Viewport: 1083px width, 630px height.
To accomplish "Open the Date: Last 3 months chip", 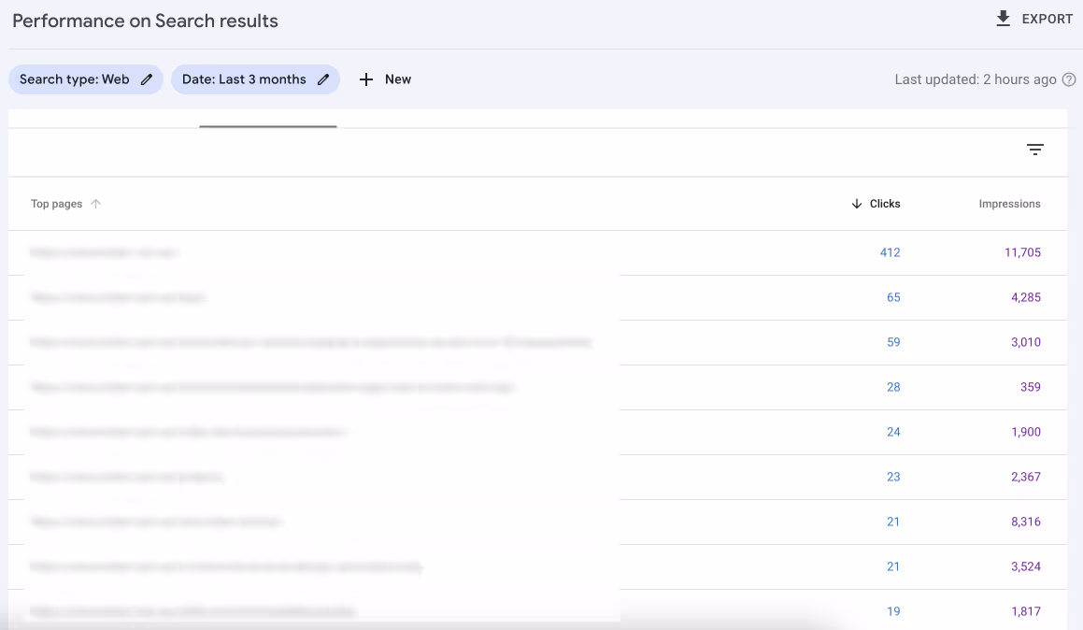I will (x=255, y=79).
